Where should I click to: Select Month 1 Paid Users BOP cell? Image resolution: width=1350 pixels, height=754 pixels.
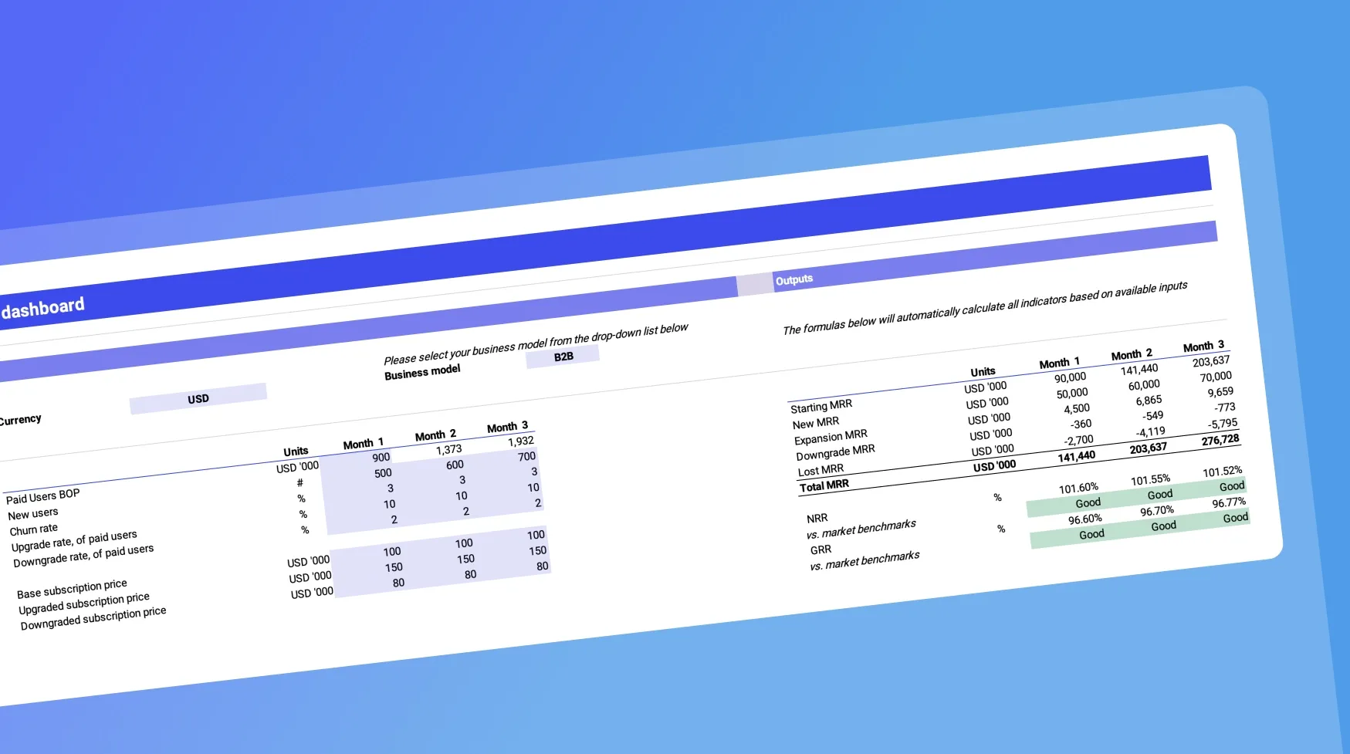(x=381, y=458)
